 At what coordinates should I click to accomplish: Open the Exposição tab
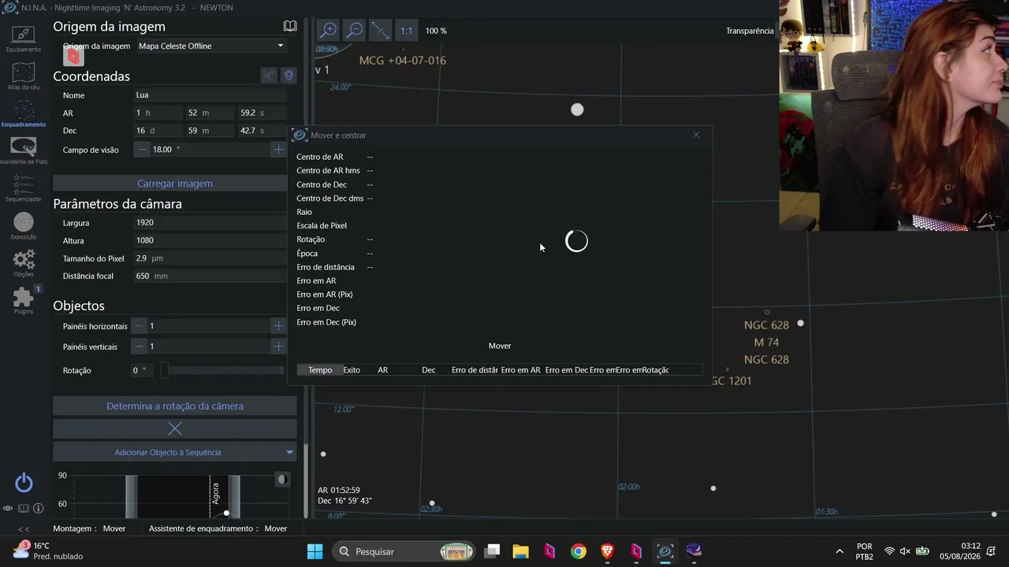[24, 226]
